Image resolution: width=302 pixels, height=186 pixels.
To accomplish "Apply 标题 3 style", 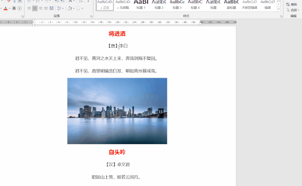I will pos(177,5).
